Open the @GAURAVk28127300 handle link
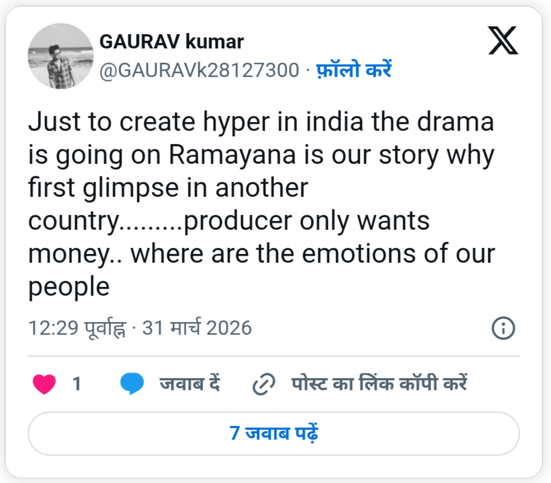The width and height of the screenshot is (551, 483). (x=199, y=70)
